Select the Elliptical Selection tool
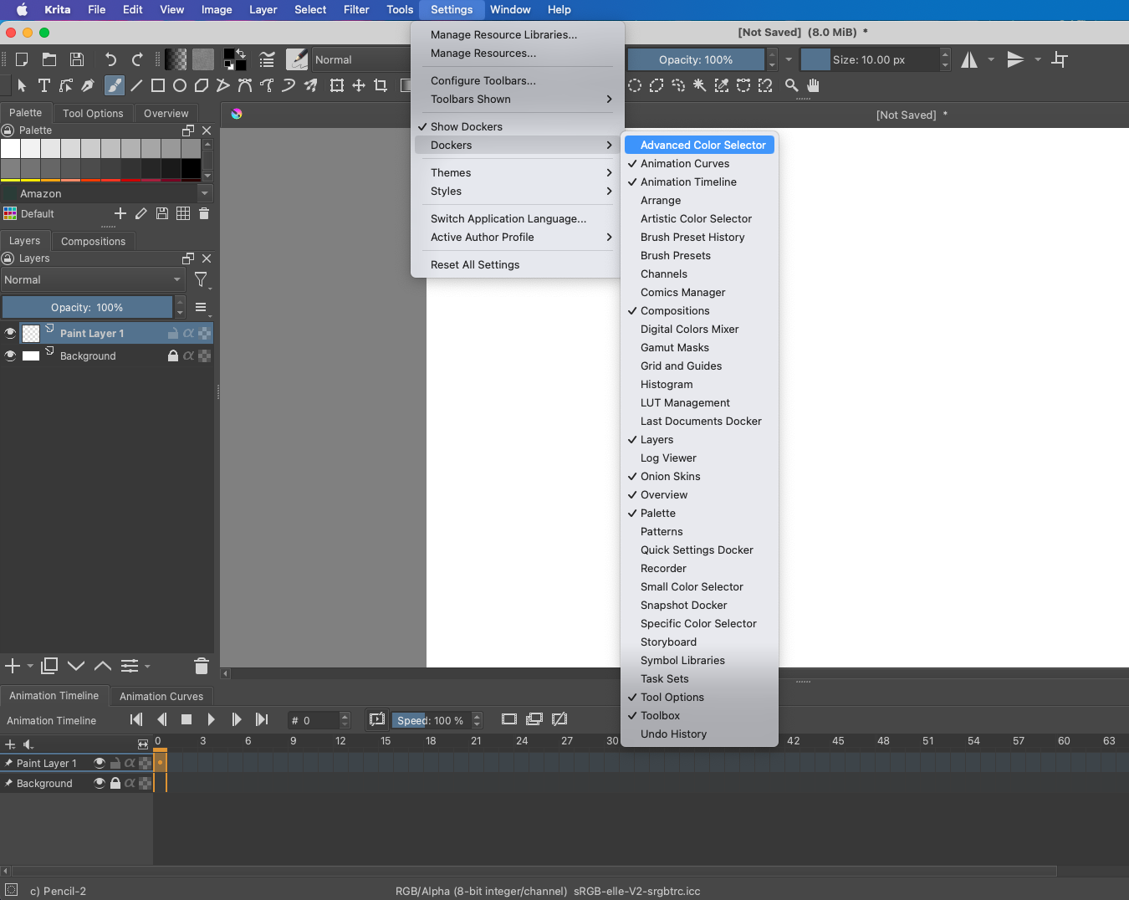The width and height of the screenshot is (1129, 900). (635, 85)
